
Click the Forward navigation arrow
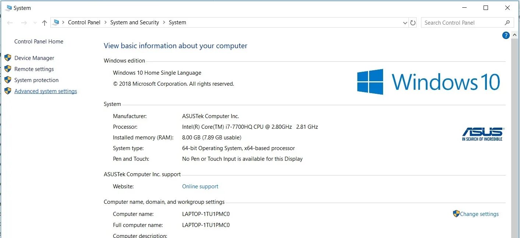point(24,23)
